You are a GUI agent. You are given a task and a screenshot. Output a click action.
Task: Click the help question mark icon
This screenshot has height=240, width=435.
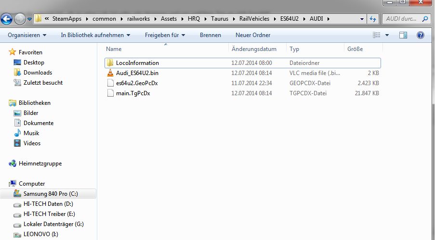point(420,35)
